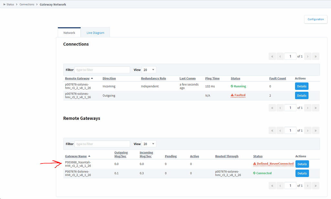Click next page arrow above Connections table
Screen dimensions: 331x199
pyautogui.click(x=307, y=56)
